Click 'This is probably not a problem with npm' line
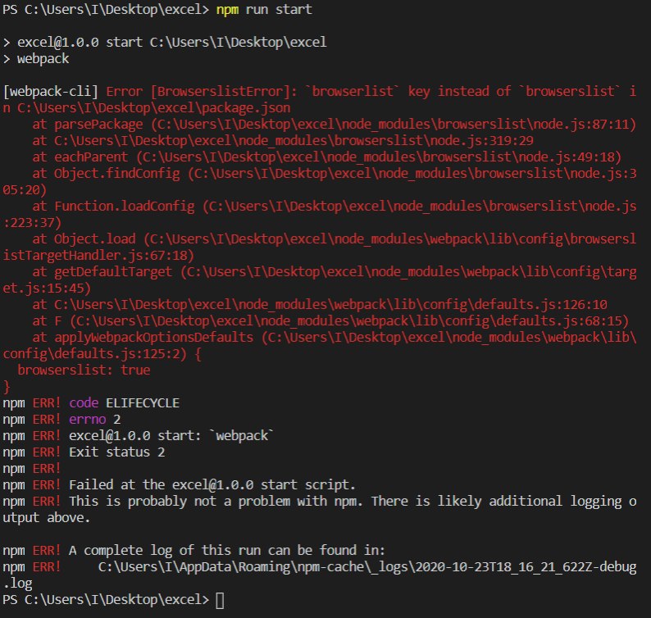Viewport: 651px width, 618px height. click(320, 509)
